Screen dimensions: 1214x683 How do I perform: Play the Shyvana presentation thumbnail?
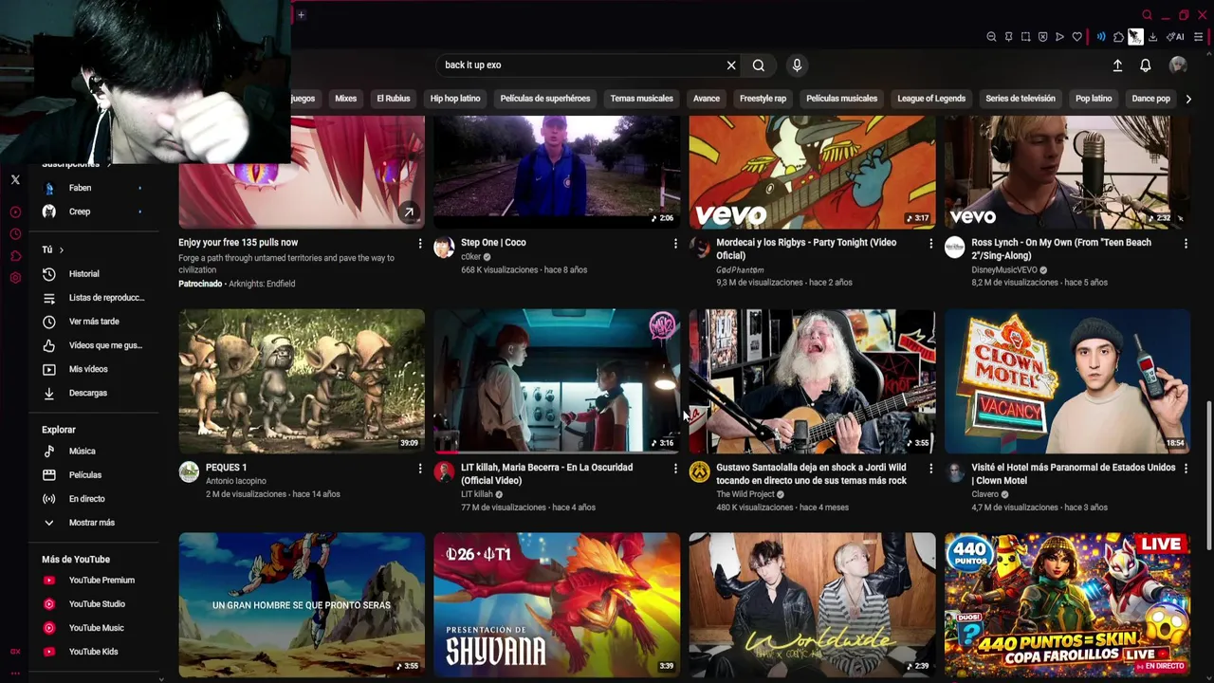(x=557, y=604)
